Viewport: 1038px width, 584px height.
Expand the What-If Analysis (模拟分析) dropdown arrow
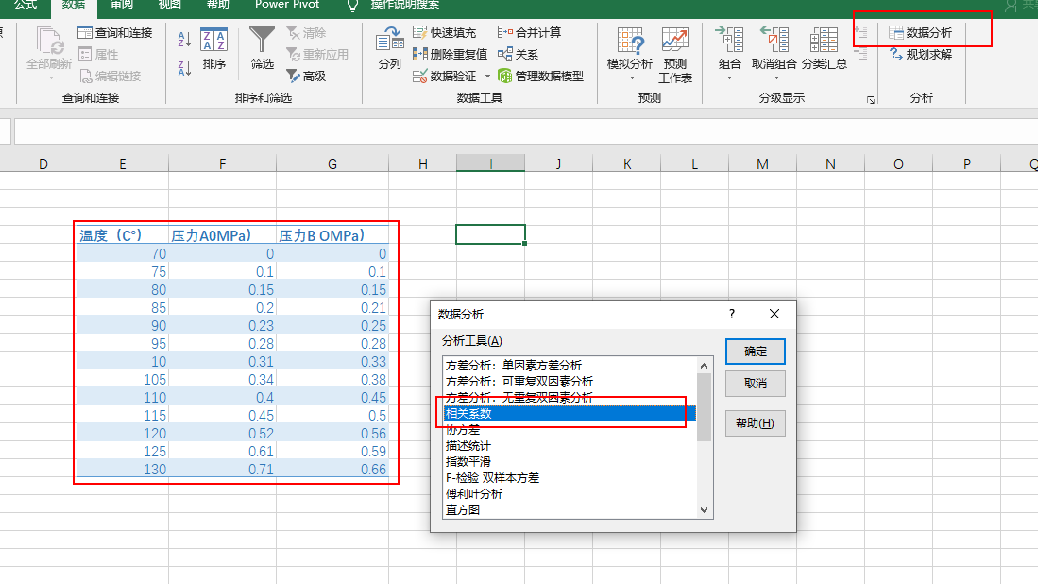point(632,78)
